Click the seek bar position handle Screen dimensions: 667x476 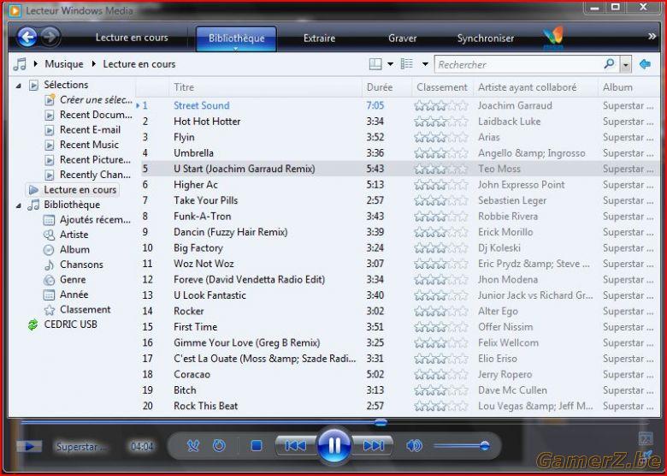pyautogui.click(x=381, y=422)
